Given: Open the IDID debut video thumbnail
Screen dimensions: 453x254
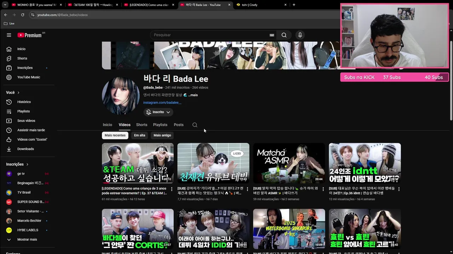Looking at the screenshot, I should pos(213,229).
